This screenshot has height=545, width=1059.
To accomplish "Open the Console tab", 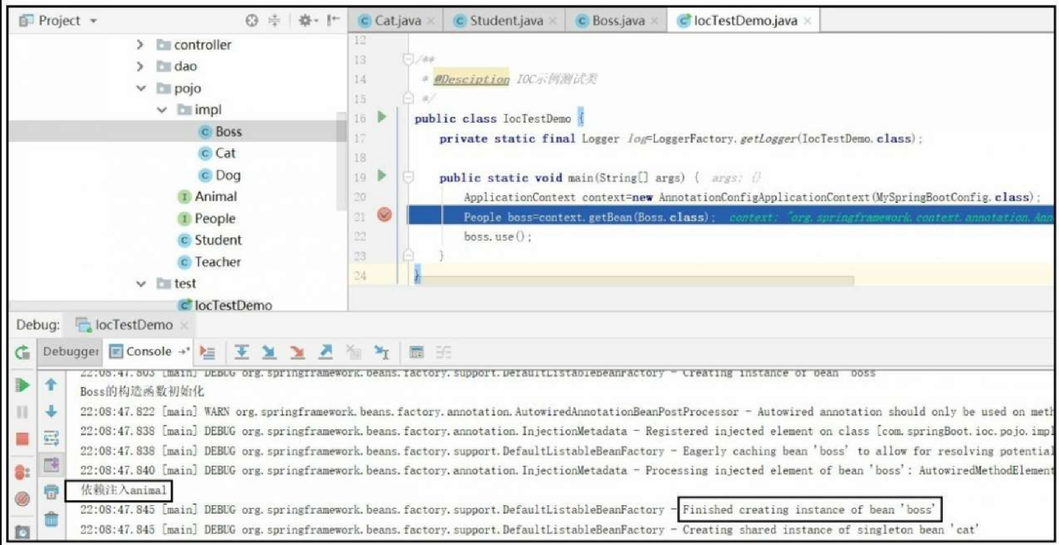I will (x=148, y=352).
